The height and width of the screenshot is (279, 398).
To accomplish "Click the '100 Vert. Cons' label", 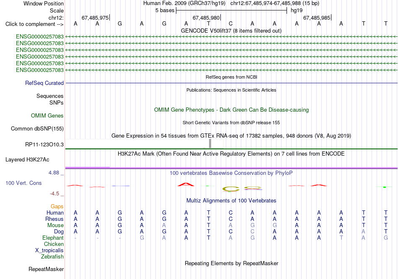I will pos(23,183).
